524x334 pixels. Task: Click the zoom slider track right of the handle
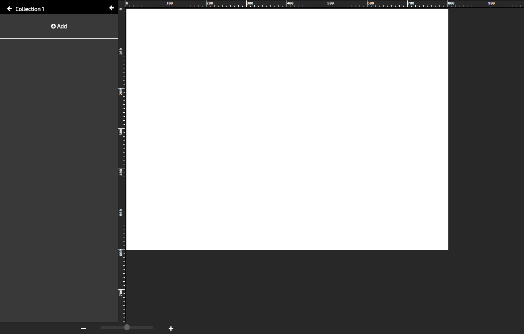(x=142, y=328)
